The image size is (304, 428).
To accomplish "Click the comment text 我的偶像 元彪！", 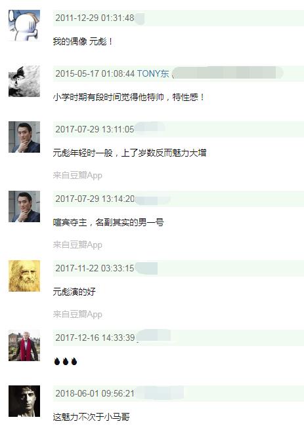I will [83, 41].
